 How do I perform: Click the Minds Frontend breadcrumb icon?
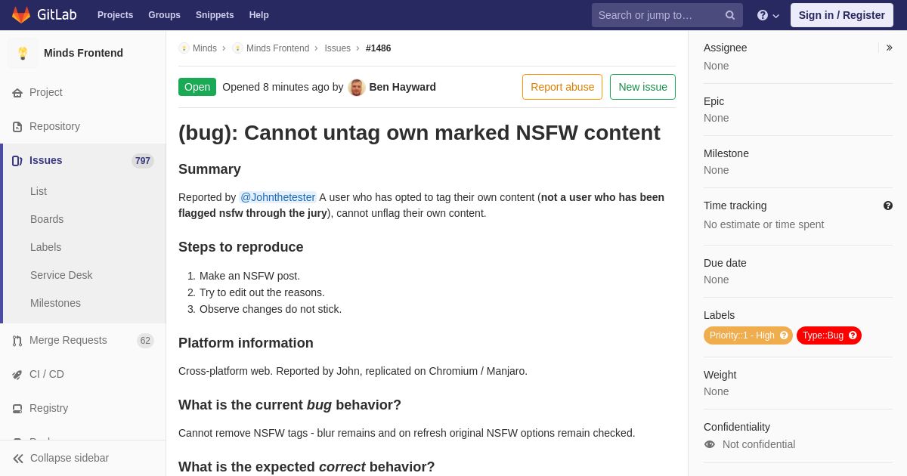pos(237,48)
